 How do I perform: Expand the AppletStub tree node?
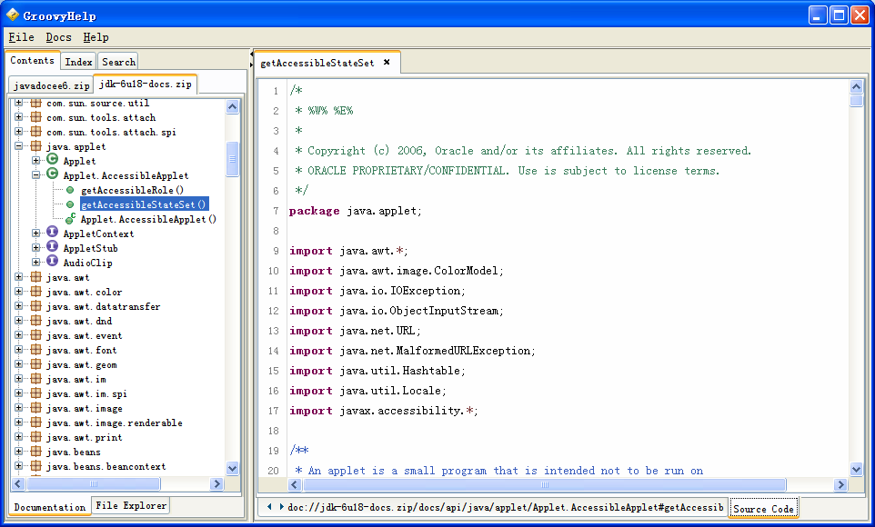click(36, 248)
